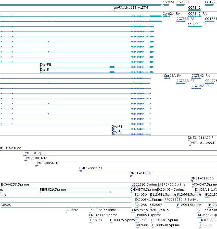The height and width of the screenshot is (229, 217).
Task: Click the DME1-010O03 clone
Action: point(173,176)
